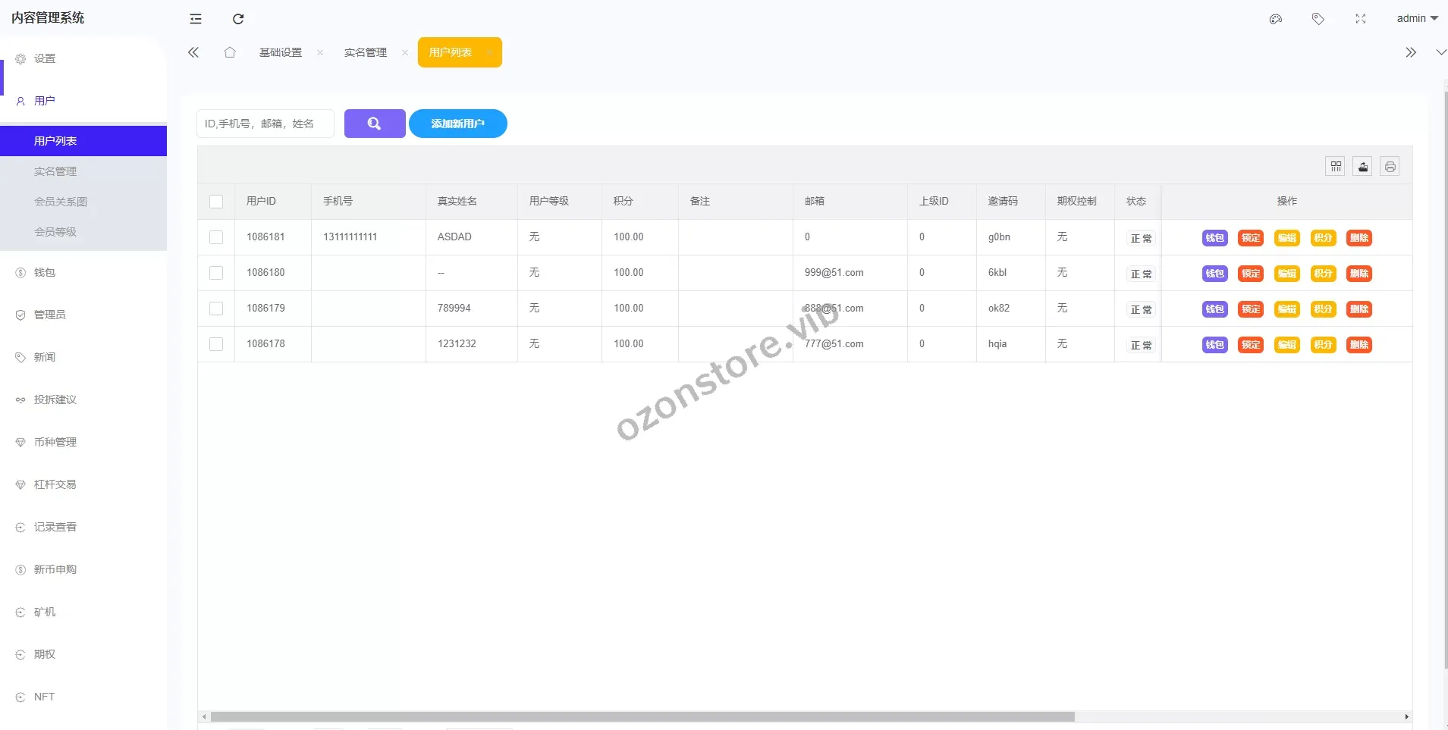The height and width of the screenshot is (730, 1448).
Task: Click the ID/手机号 search input field
Action: [265, 124]
